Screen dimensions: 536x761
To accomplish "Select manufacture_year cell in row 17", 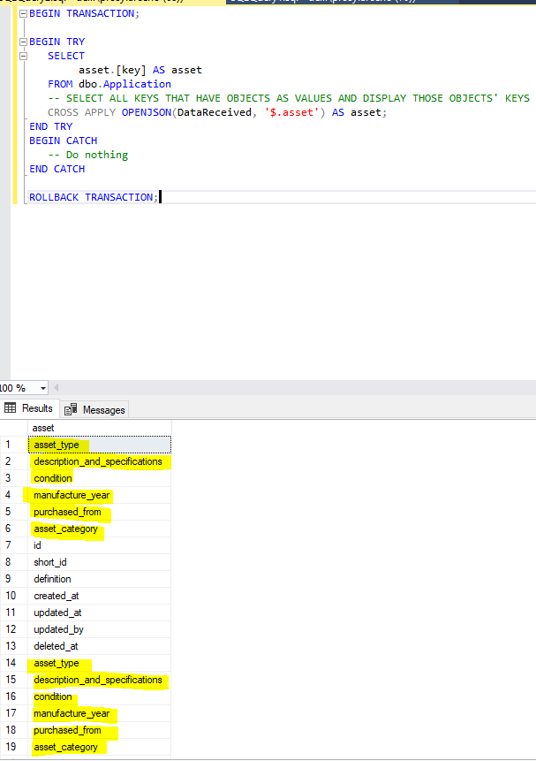I will tap(100, 713).
